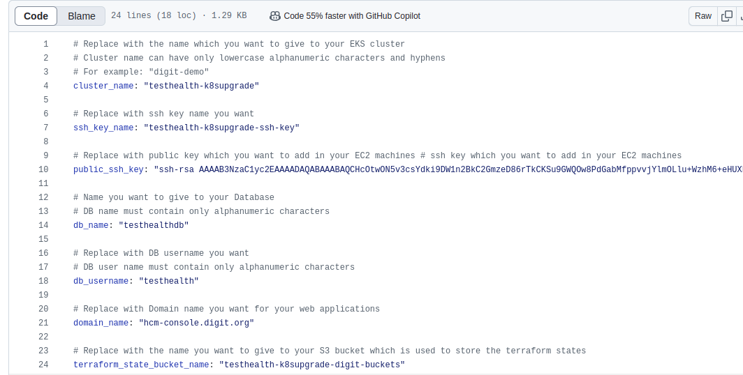Image resolution: width=743 pixels, height=375 pixels.
Task: Click line number 18
Action: coord(44,281)
